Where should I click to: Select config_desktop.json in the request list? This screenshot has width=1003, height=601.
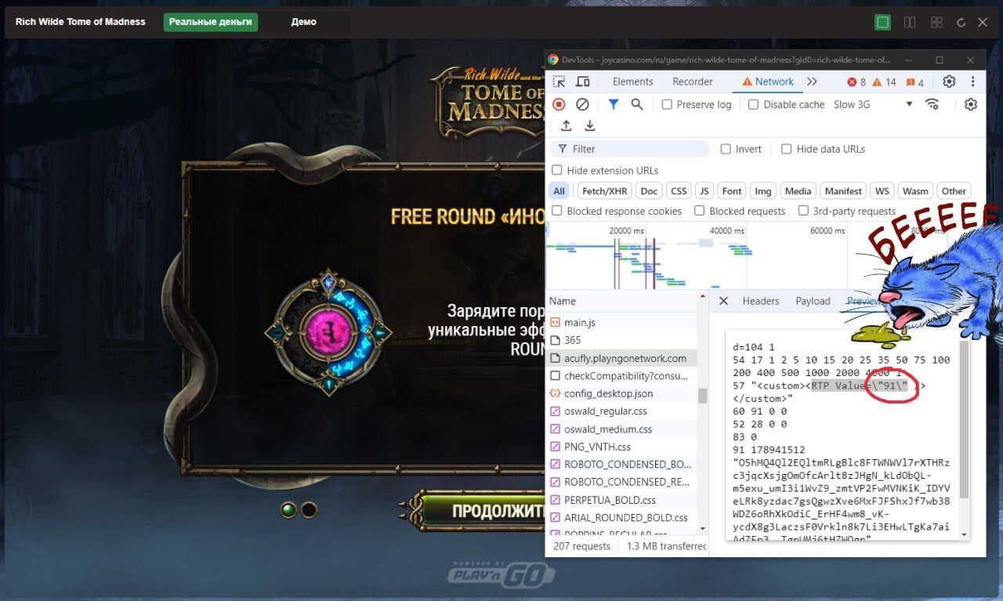[608, 393]
